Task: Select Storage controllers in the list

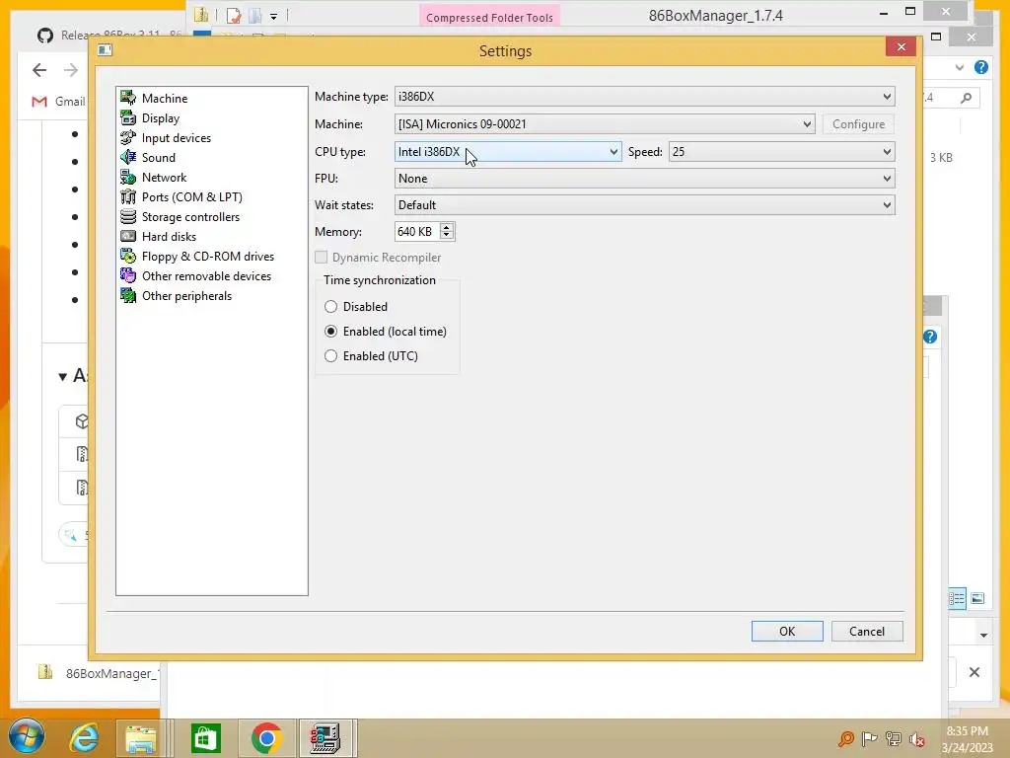Action: point(190,216)
